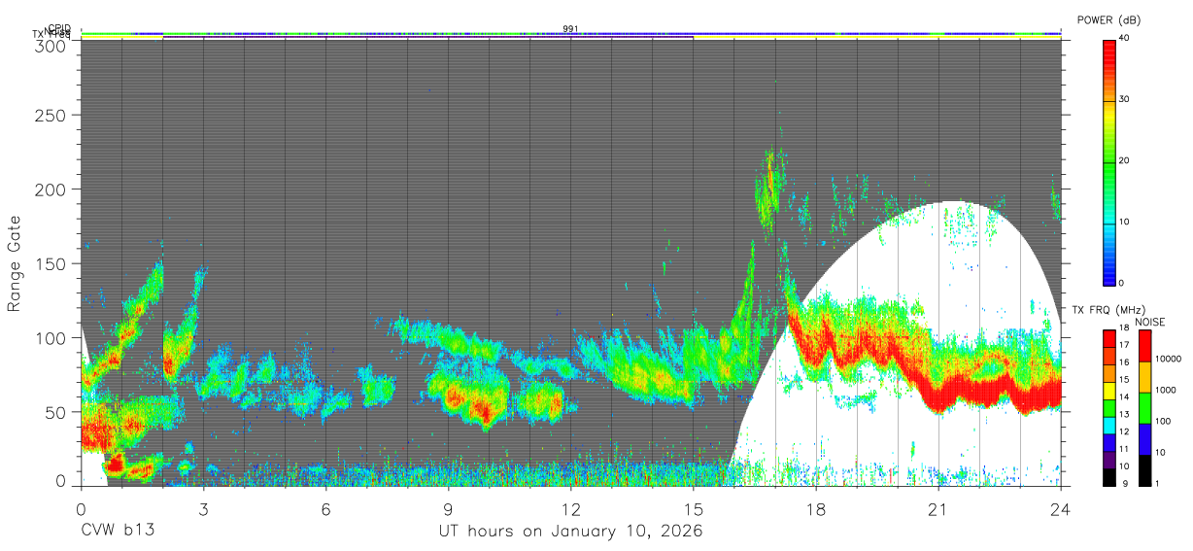Click the Range Gate y-axis label
The image size is (1193, 551).
[15, 264]
